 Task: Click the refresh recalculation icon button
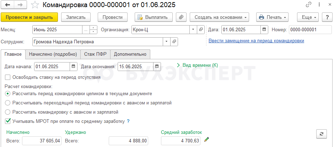[321, 134]
